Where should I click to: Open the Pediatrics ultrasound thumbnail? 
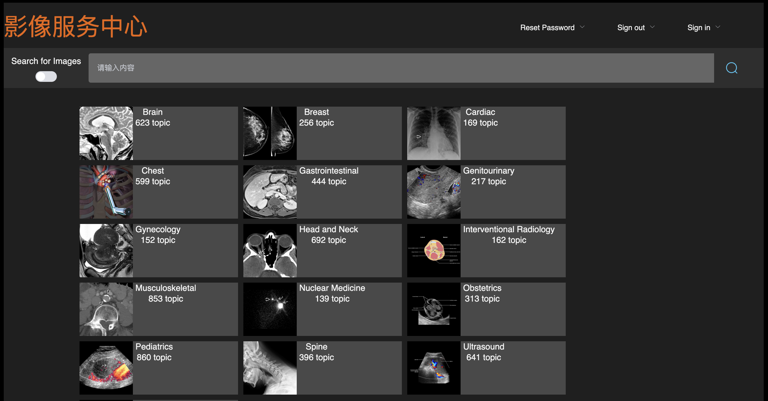106,368
